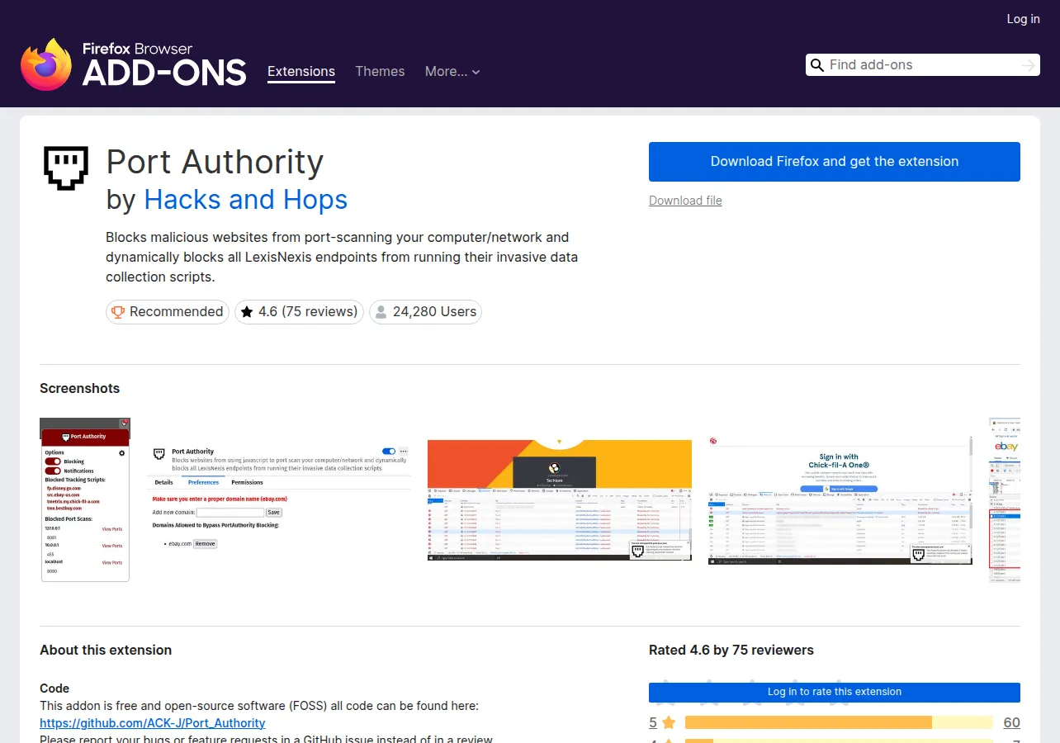Image resolution: width=1060 pixels, height=743 pixels.
Task: Click Download Firefox and get the extension
Action: pos(835,162)
